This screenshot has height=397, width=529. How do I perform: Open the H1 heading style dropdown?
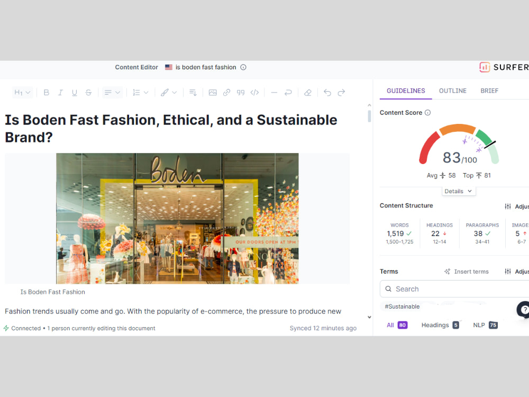(x=22, y=93)
